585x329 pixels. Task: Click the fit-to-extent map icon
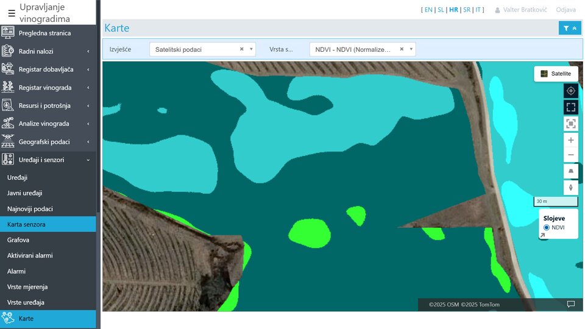coord(570,124)
